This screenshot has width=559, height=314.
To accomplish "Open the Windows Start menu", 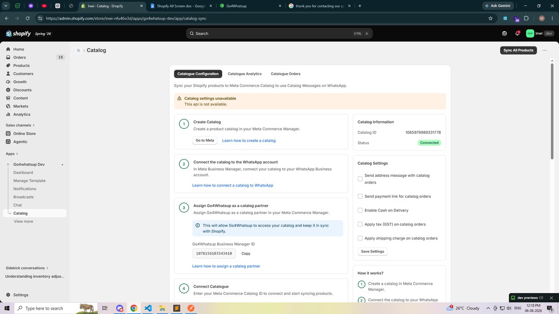I will (x=7, y=308).
